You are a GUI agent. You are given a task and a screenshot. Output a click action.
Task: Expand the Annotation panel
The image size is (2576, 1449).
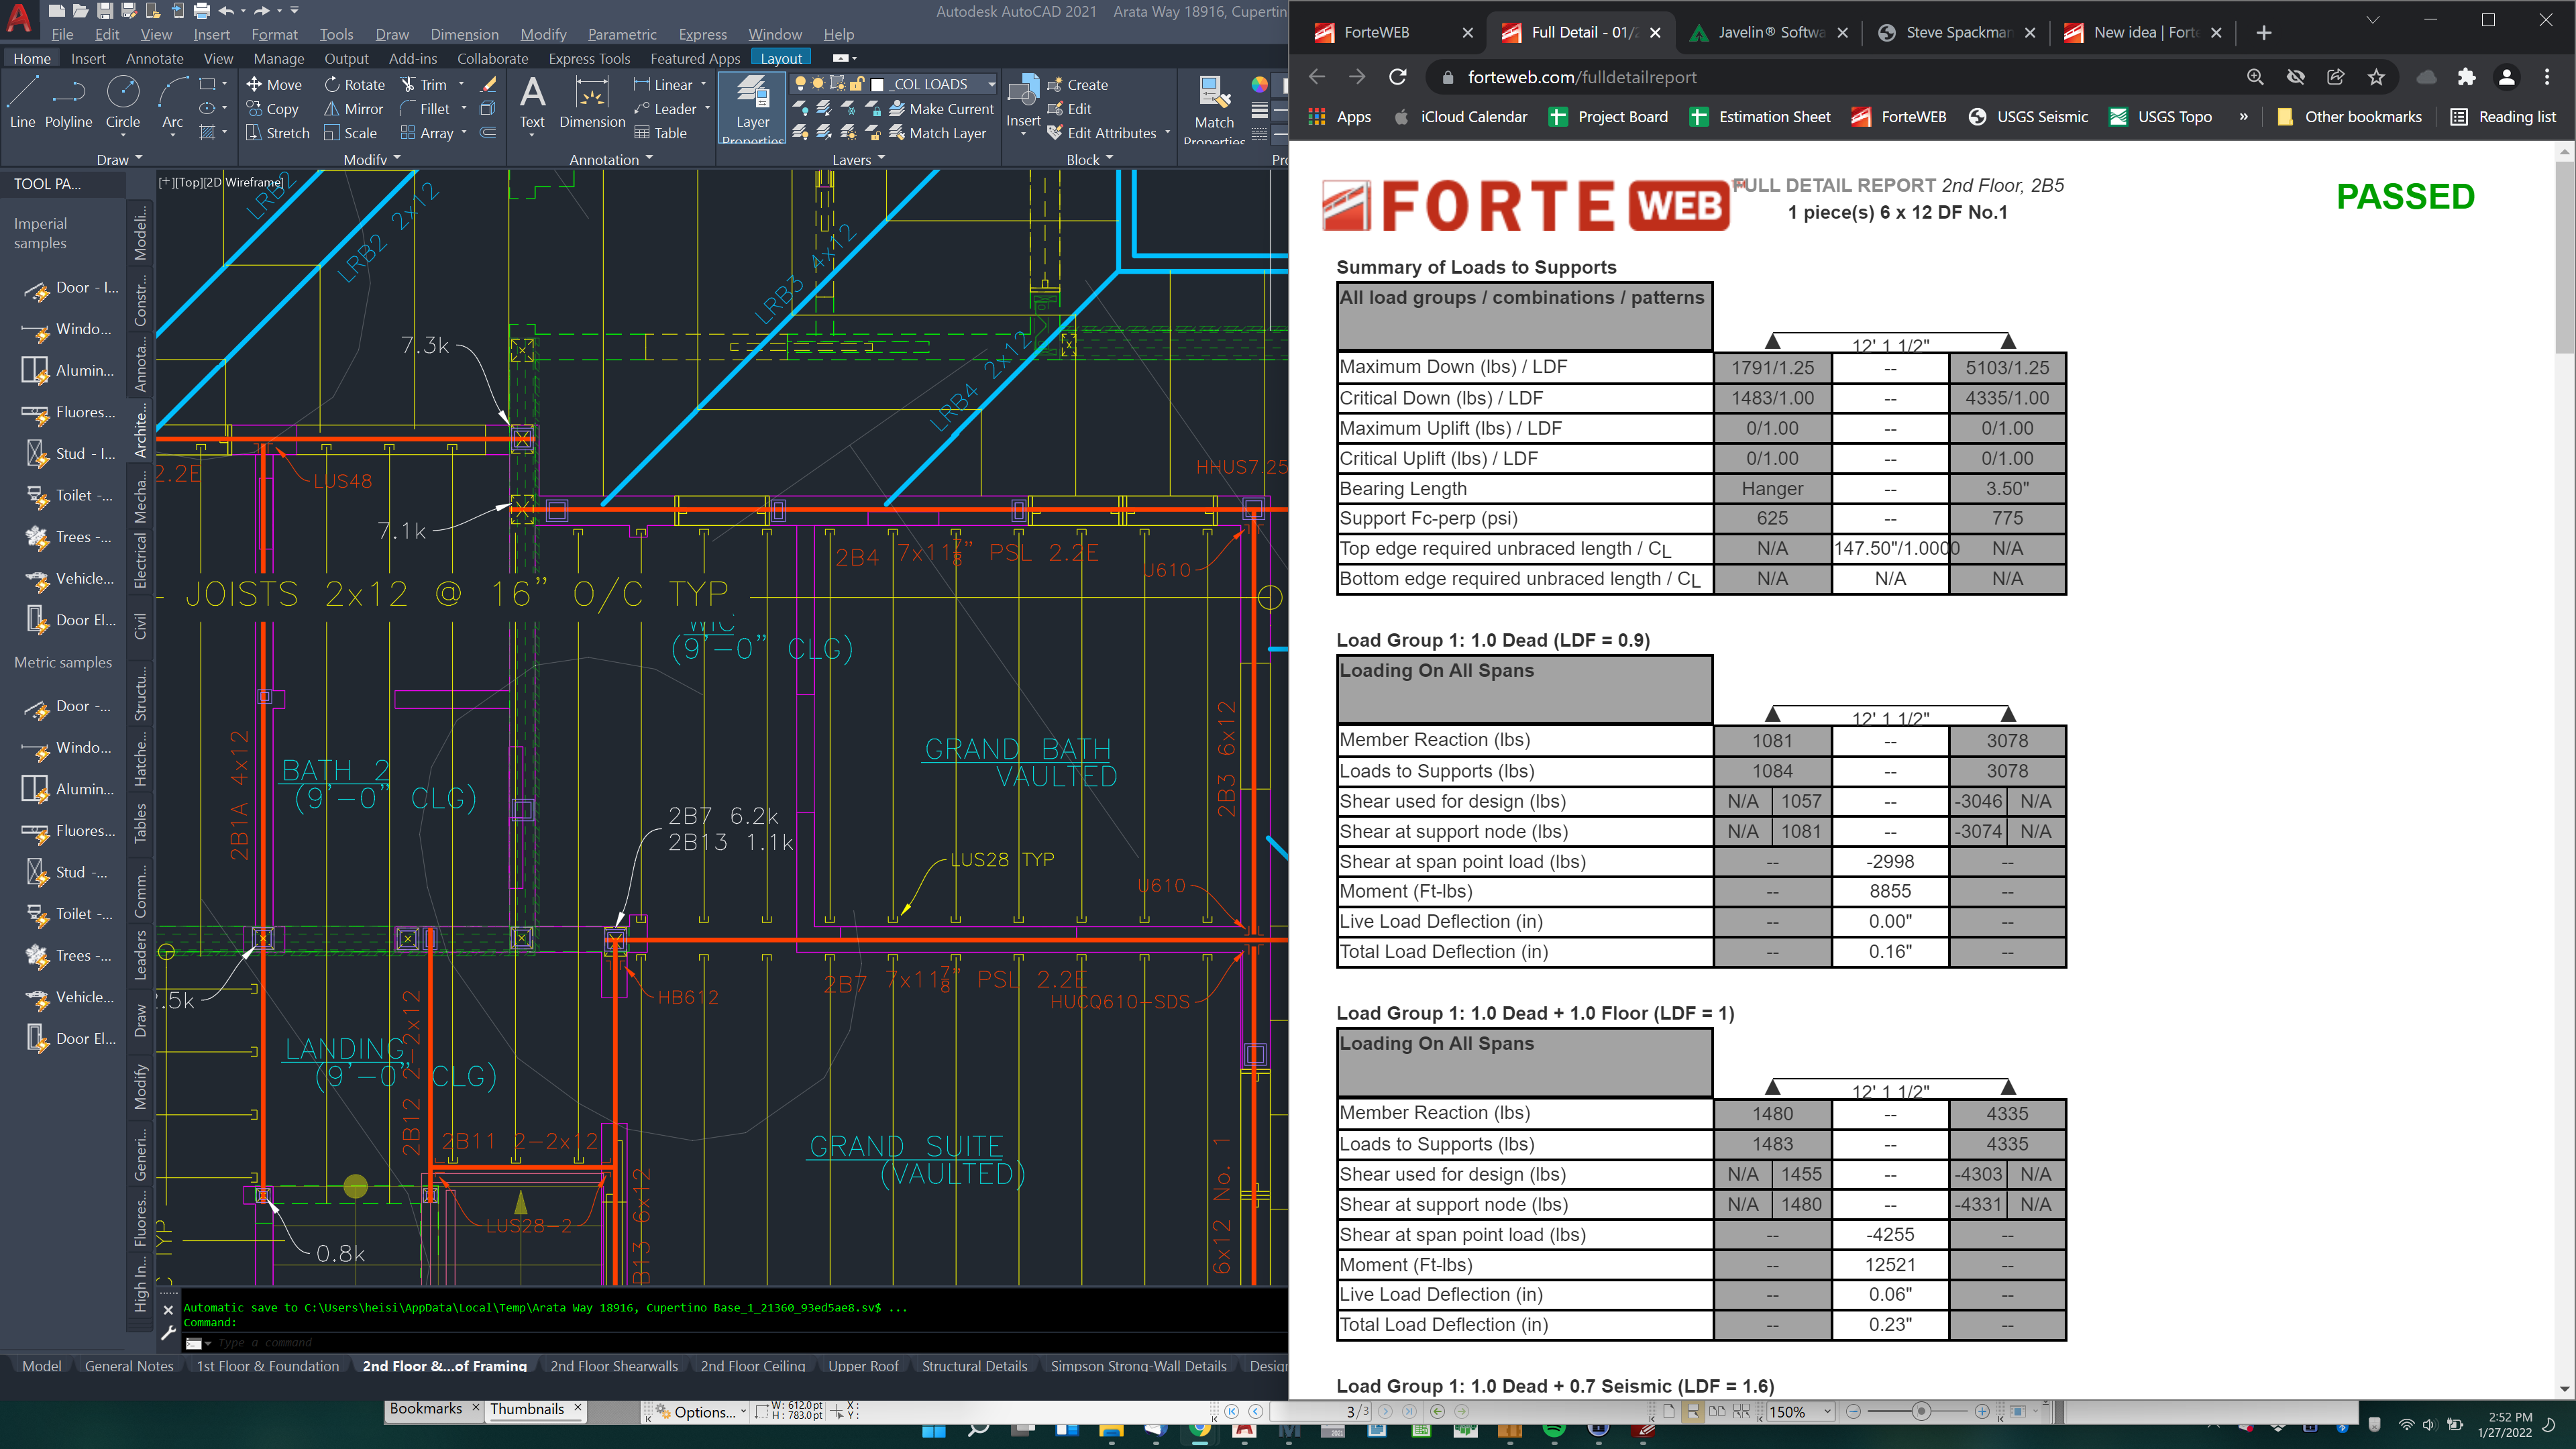tap(611, 159)
